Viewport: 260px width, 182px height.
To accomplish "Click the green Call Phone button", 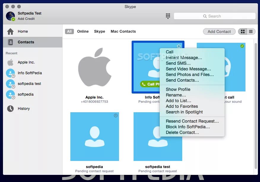I will pos(150,84).
